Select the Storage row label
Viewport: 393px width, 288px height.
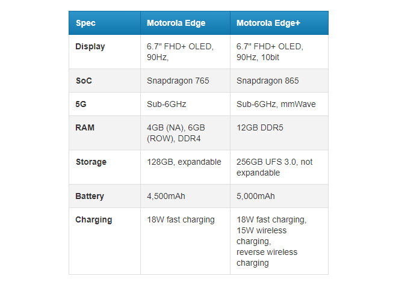(x=91, y=162)
